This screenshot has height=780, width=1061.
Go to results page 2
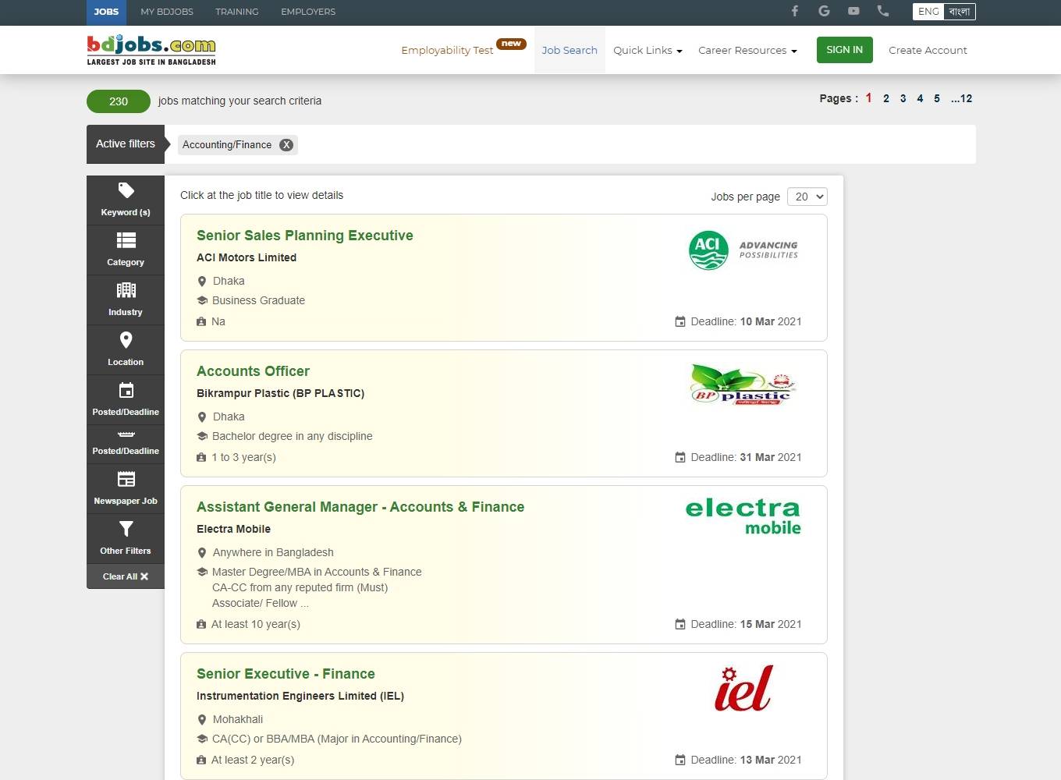[x=886, y=98]
